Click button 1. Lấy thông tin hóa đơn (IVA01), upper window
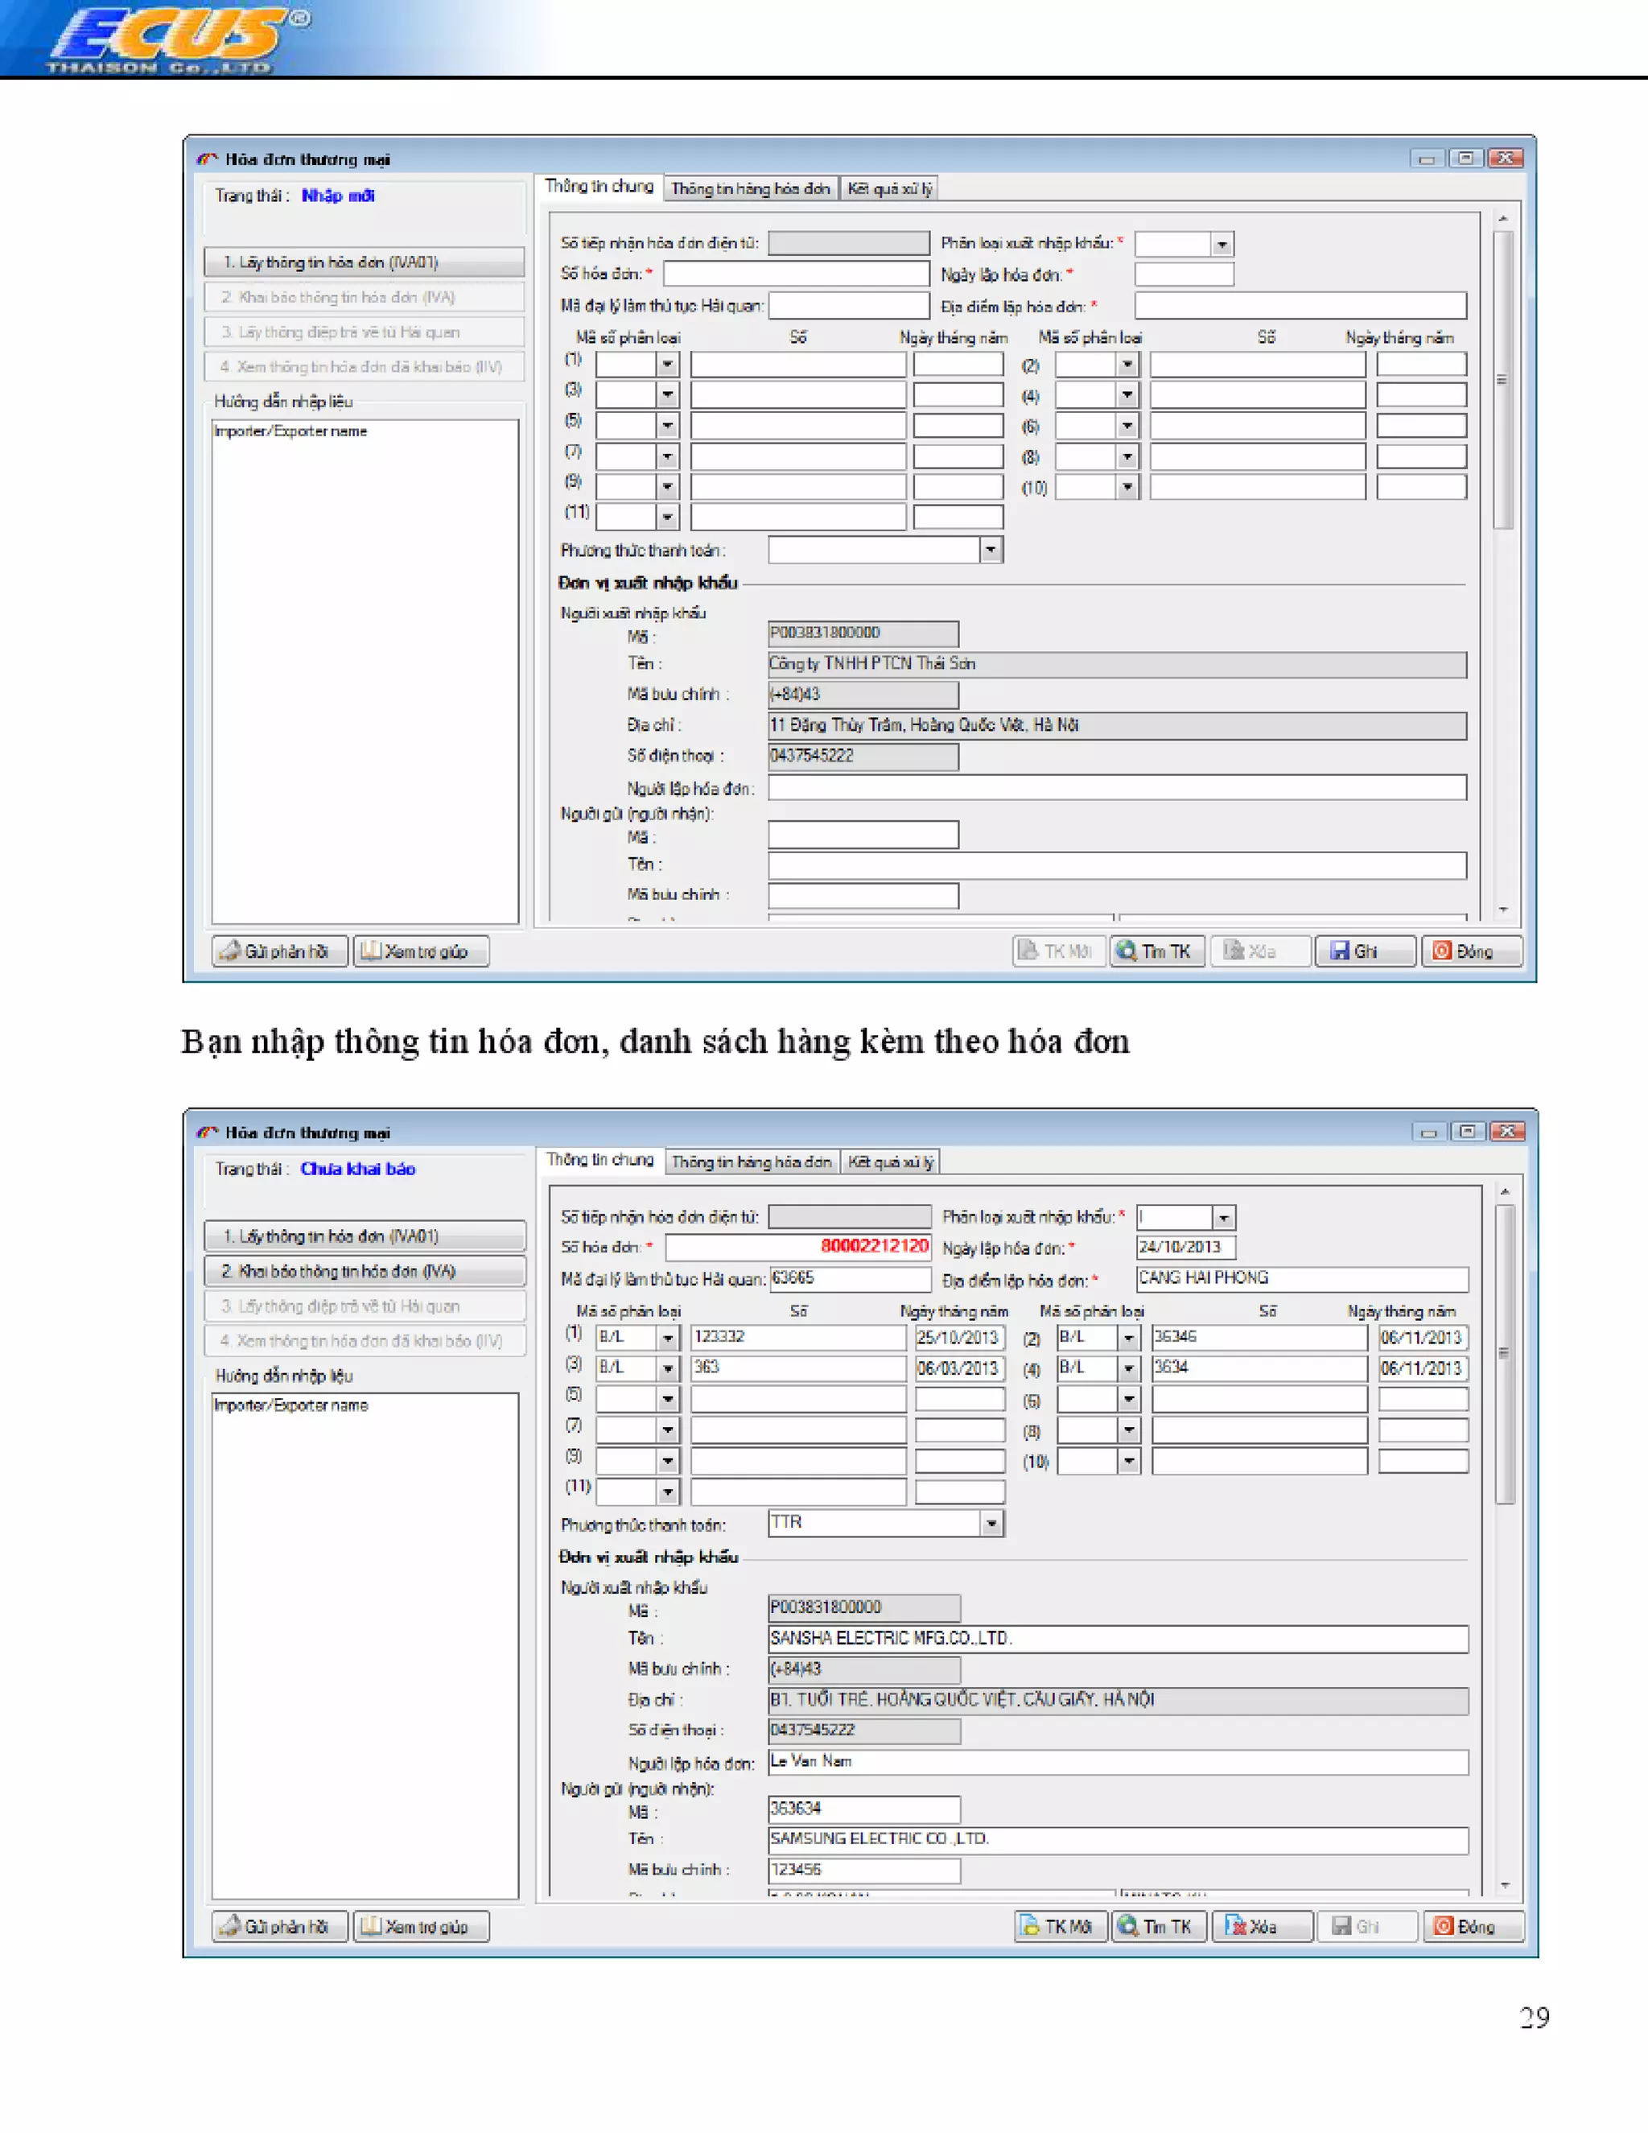The height and width of the screenshot is (2133, 1648). tap(365, 262)
